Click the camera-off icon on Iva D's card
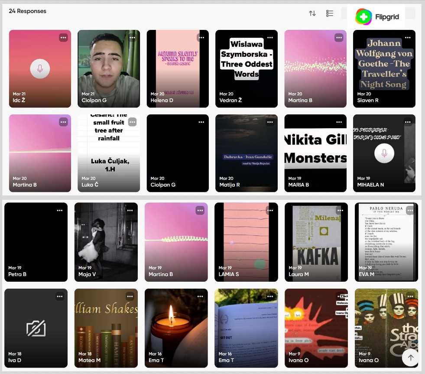This screenshot has width=425, height=374. point(36,328)
